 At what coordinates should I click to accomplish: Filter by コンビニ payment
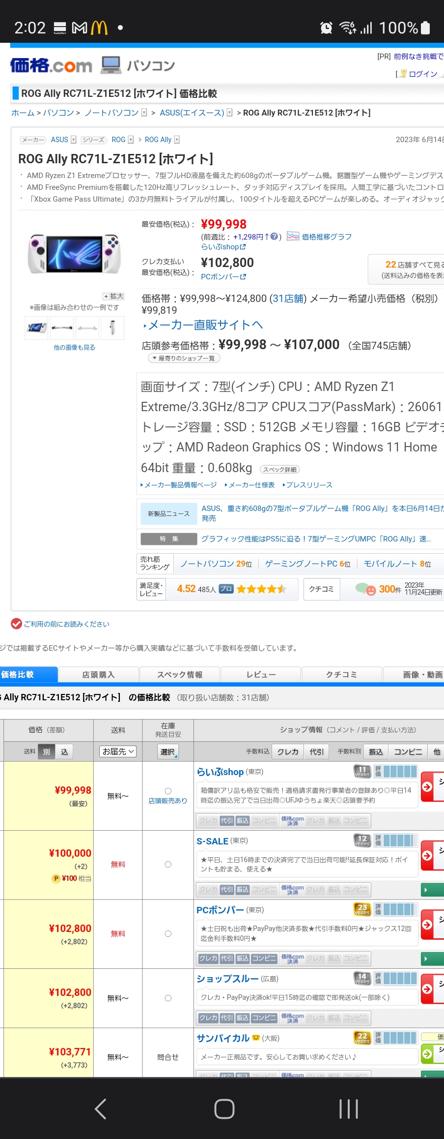click(408, 751)
